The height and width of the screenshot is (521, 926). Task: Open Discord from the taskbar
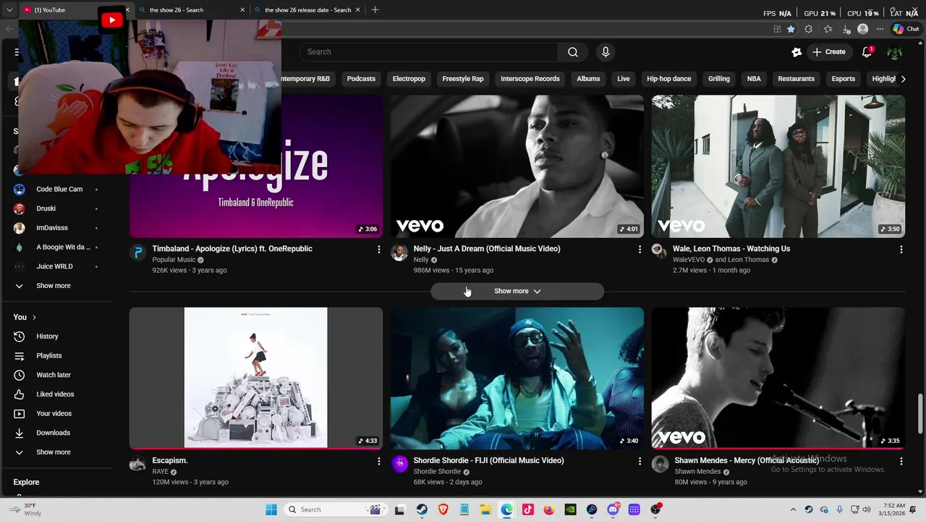[x=613, y=509]
